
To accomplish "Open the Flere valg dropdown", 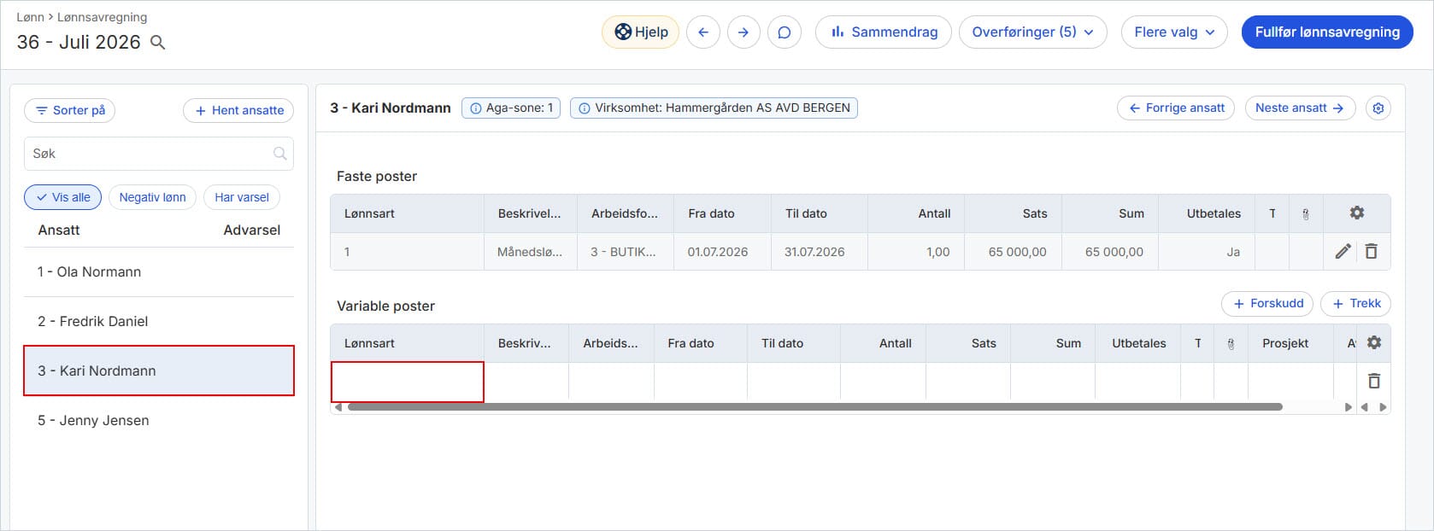I will point(1174,32).
